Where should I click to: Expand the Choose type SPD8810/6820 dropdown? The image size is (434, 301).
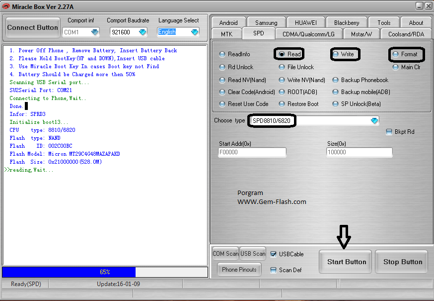pos(374,121)
